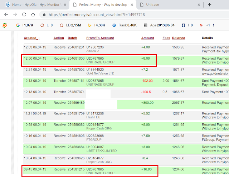Viewport: 229px width, 179px height.
Task: Reload the Perfect Money page
Action: [24, 14]
